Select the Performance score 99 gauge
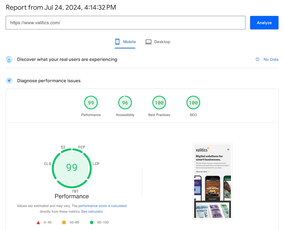284x230 pixels. 91,103
